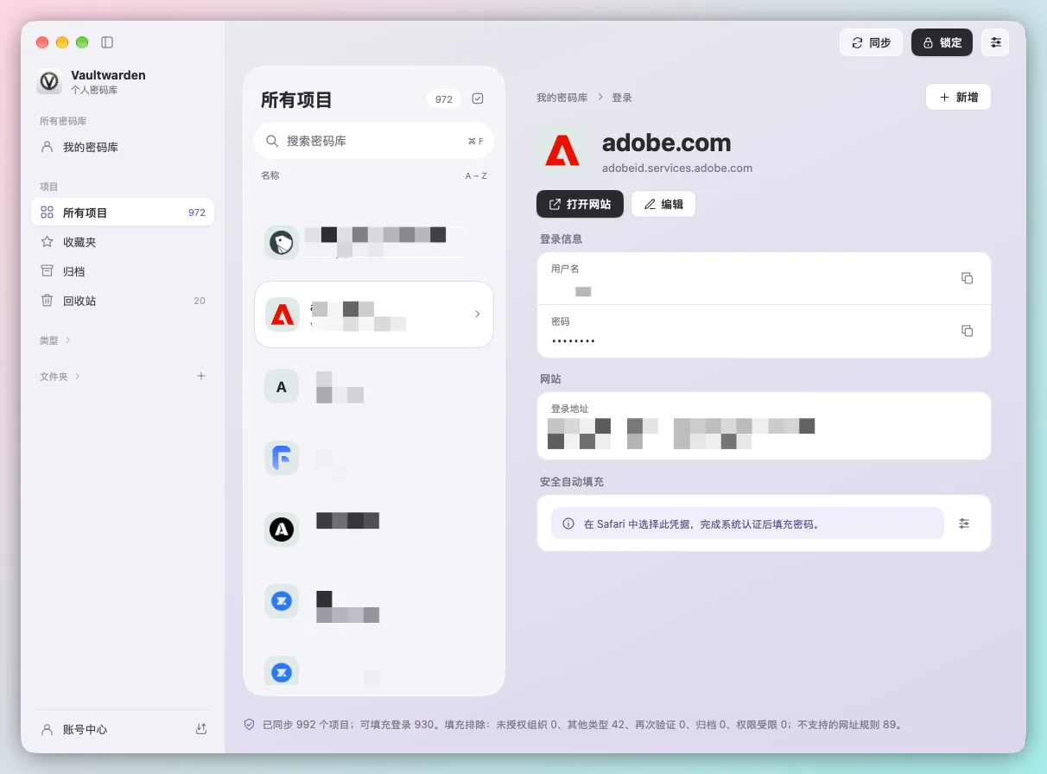Click the export icon beside 账号中心
The image size is (1047, 774).
tap(201, 729)
